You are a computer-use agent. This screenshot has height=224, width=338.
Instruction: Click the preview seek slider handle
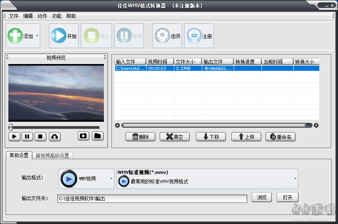[11, 127]
